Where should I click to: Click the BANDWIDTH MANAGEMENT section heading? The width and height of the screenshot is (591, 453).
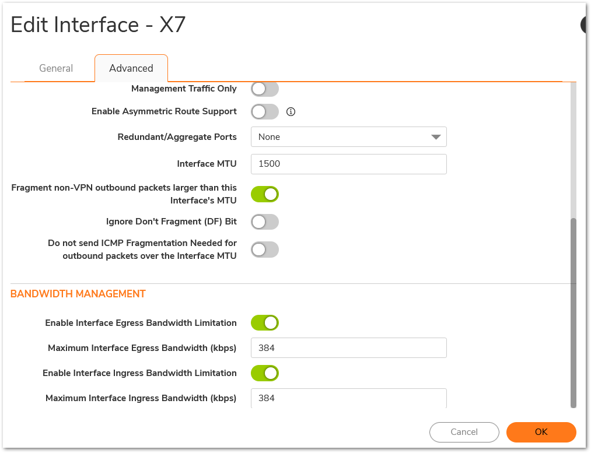tap(78, 294)
